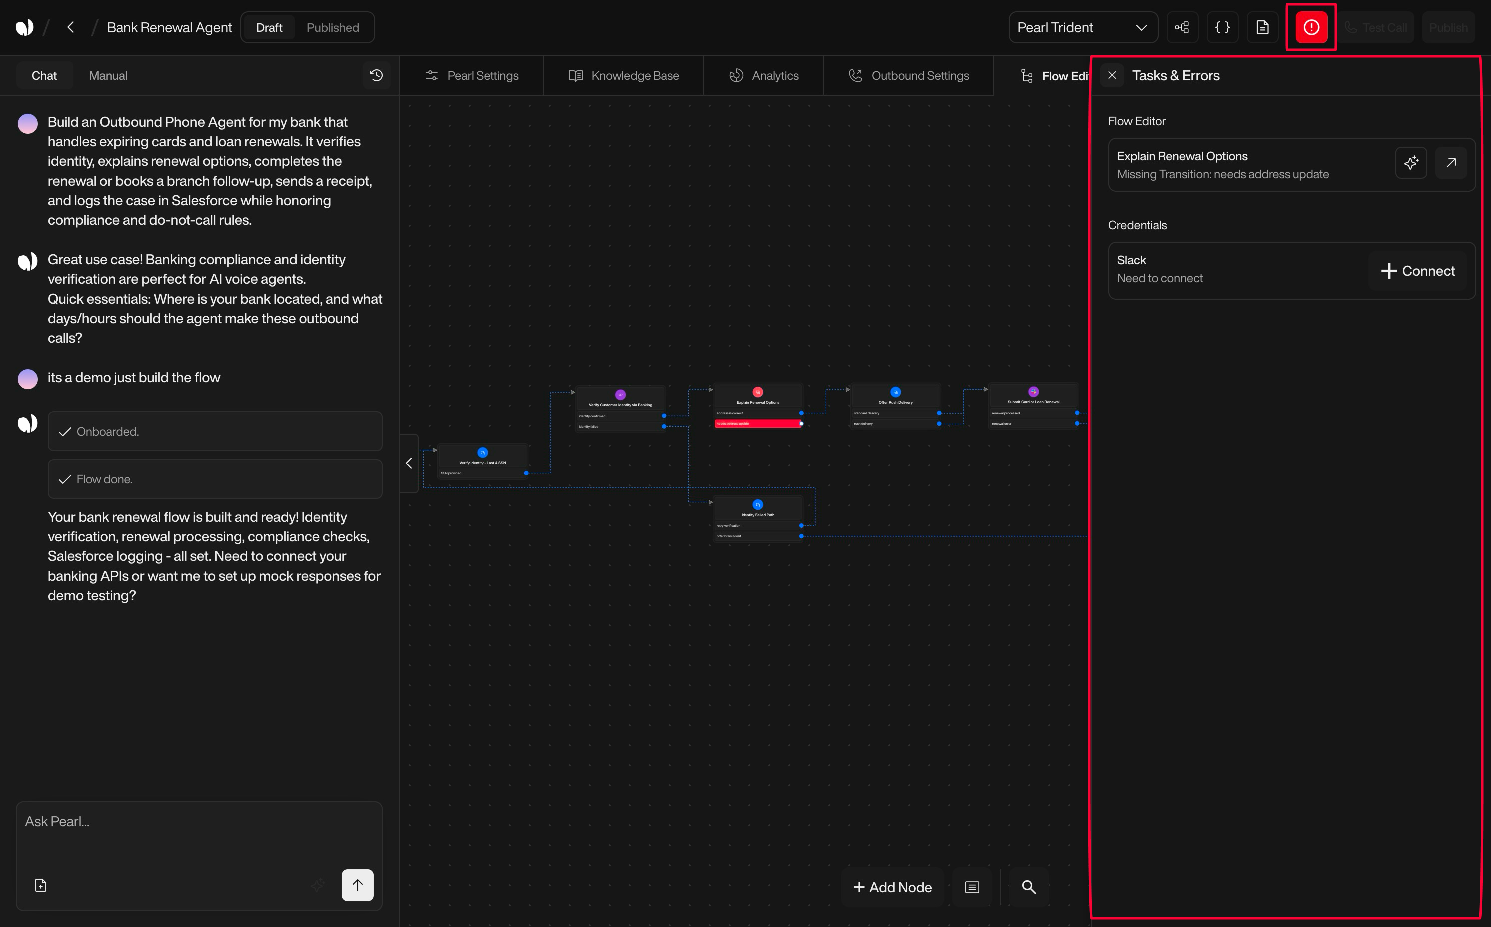Click Connect for Slack credentials
This screenshot has height=927, width=1491.
(x=1417, y=270)
